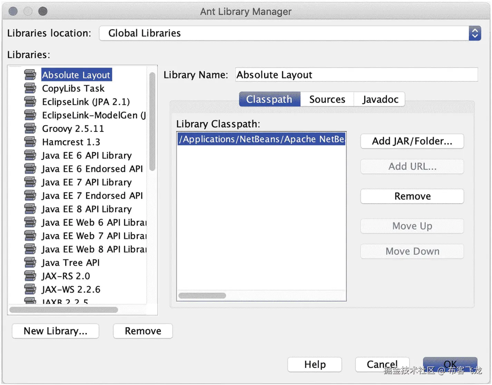Select Java EE 7 Endorsed API
492x385 pixels.
coord(92,196)
